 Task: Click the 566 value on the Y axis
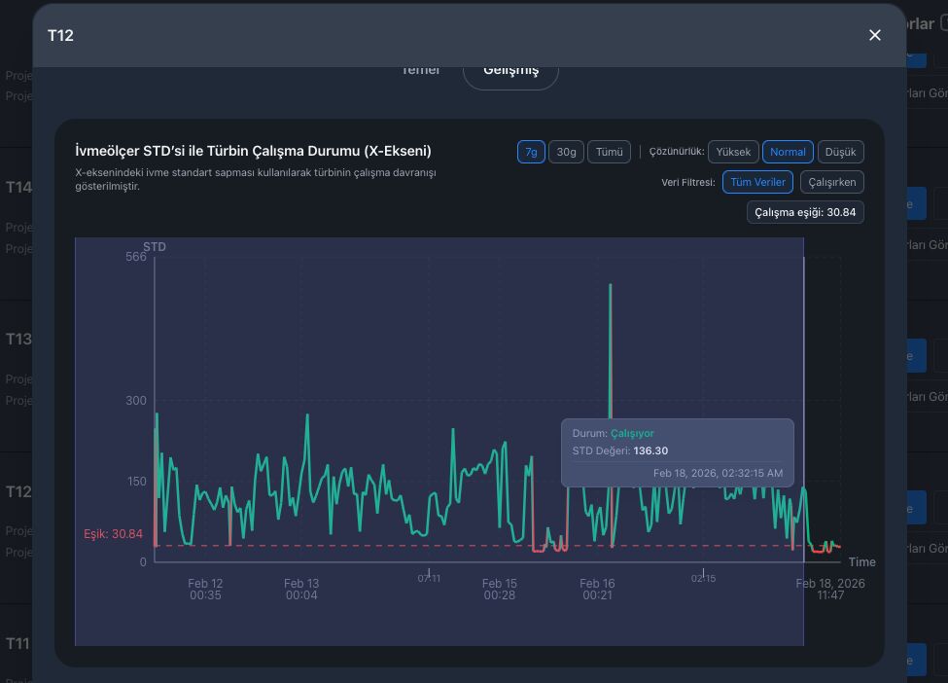click(136, 257)
